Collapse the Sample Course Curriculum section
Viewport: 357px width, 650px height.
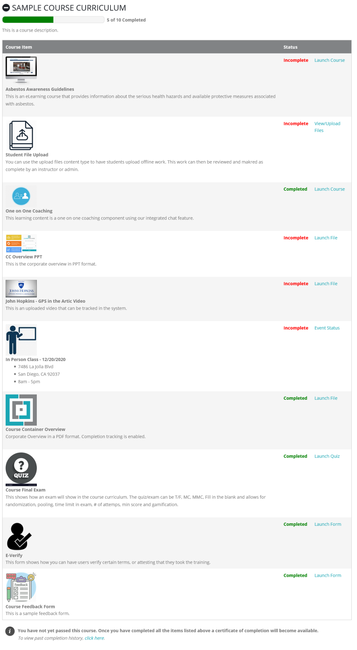[6, 8]
